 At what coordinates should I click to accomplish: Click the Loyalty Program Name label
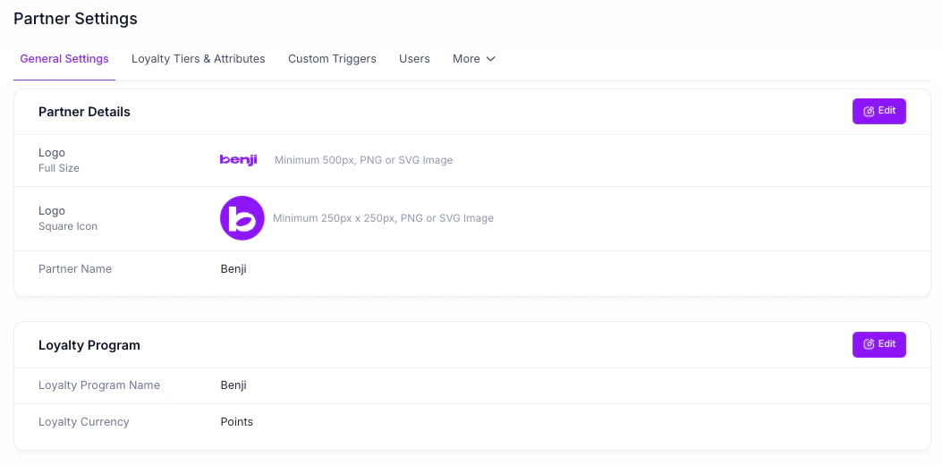tap(99, 385)
